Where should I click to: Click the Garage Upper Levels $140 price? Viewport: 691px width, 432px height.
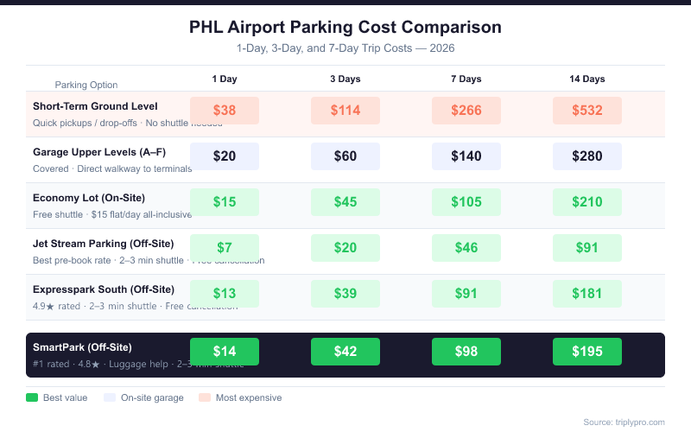(466, 156)
